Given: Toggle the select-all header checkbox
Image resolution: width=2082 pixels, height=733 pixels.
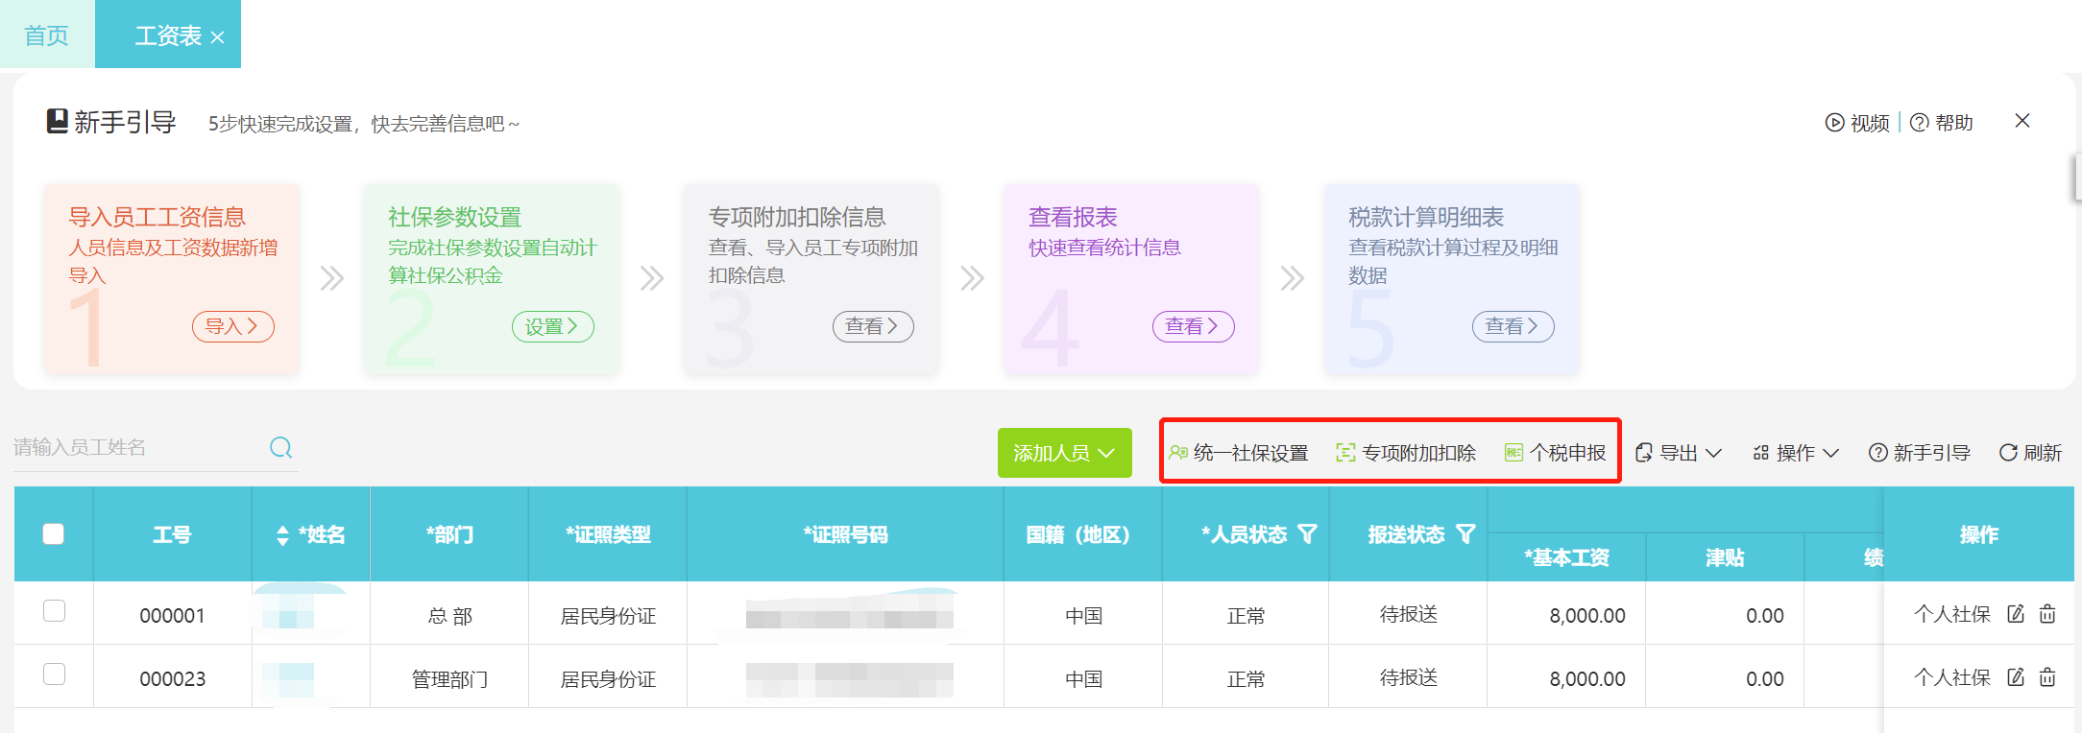Looking at the screenshot, I should coord(54,534).
